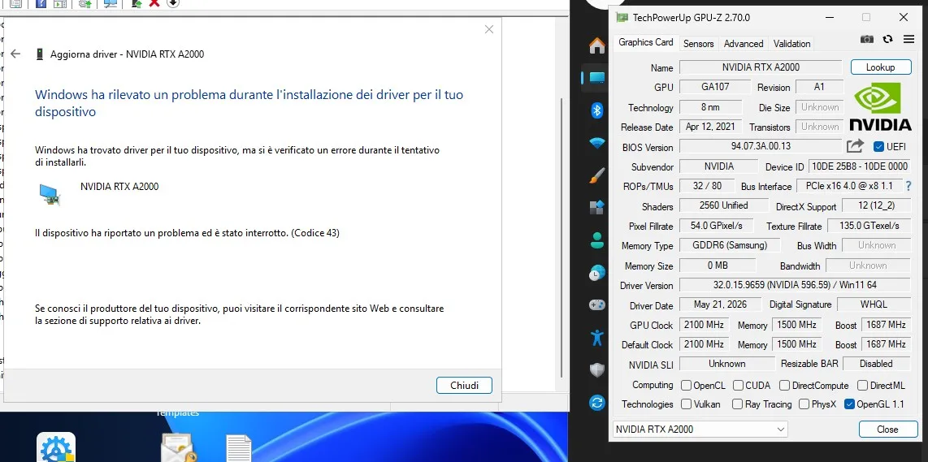
Task: Click the red X uninstall device toolbar icon
Action: click(x=154, y=3)
